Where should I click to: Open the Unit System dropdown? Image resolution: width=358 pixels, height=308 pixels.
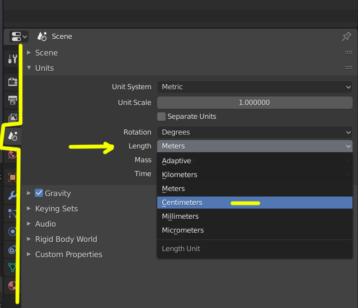point(254,87)
